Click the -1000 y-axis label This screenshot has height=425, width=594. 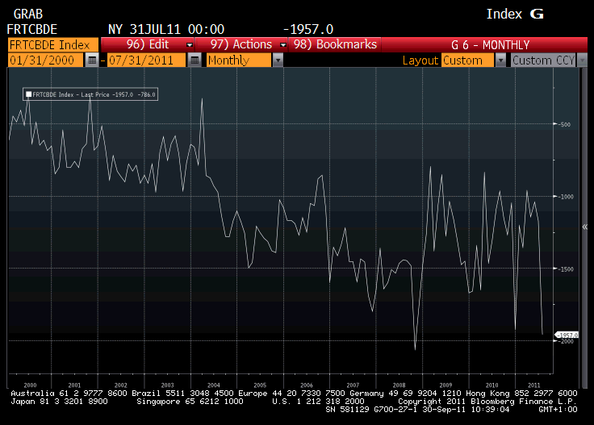click(566, 197)
